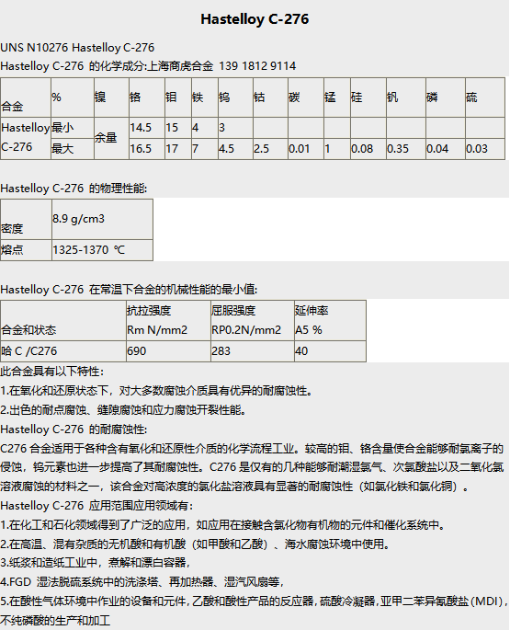Click the 熔点 label cell
The height and width of the screenshot is (630, 510).
coord(26,250)
